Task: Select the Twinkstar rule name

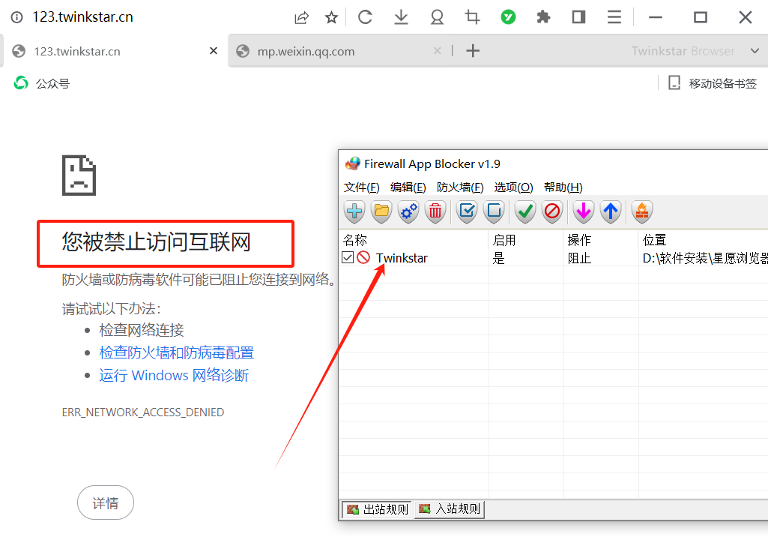Action: pos(402,258)
